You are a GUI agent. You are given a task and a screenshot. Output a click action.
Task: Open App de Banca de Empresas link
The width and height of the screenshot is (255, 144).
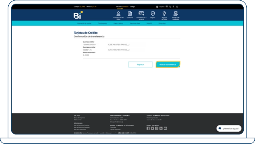[x=81, y=127]
